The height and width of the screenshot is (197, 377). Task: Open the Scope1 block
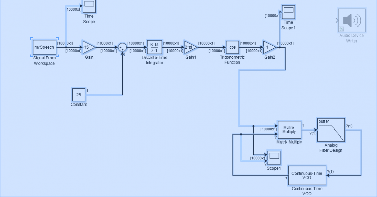274,158
